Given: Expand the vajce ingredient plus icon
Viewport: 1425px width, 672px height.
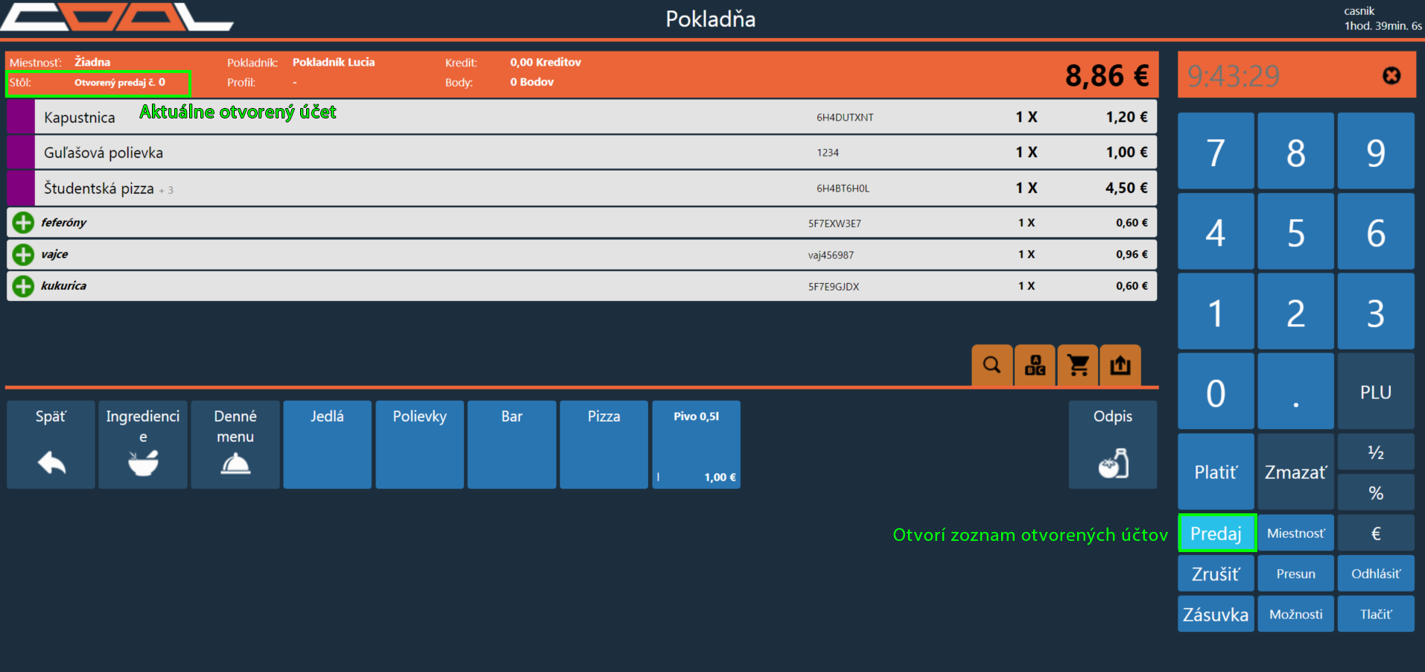Looking at the screenshot, I should tap(23, 255).
